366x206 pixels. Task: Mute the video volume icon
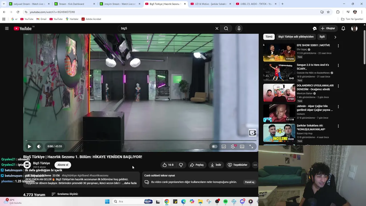(x=39, y=146)
